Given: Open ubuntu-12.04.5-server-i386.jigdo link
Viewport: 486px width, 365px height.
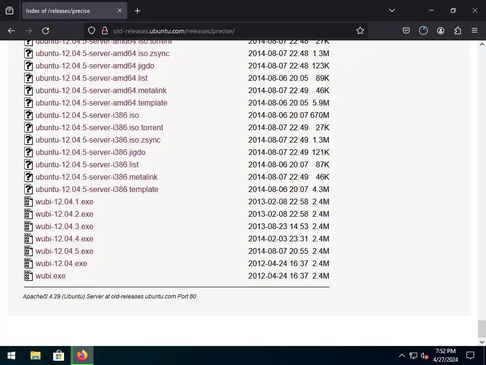Looking at the screenshot, I should (x=90, y=153).
